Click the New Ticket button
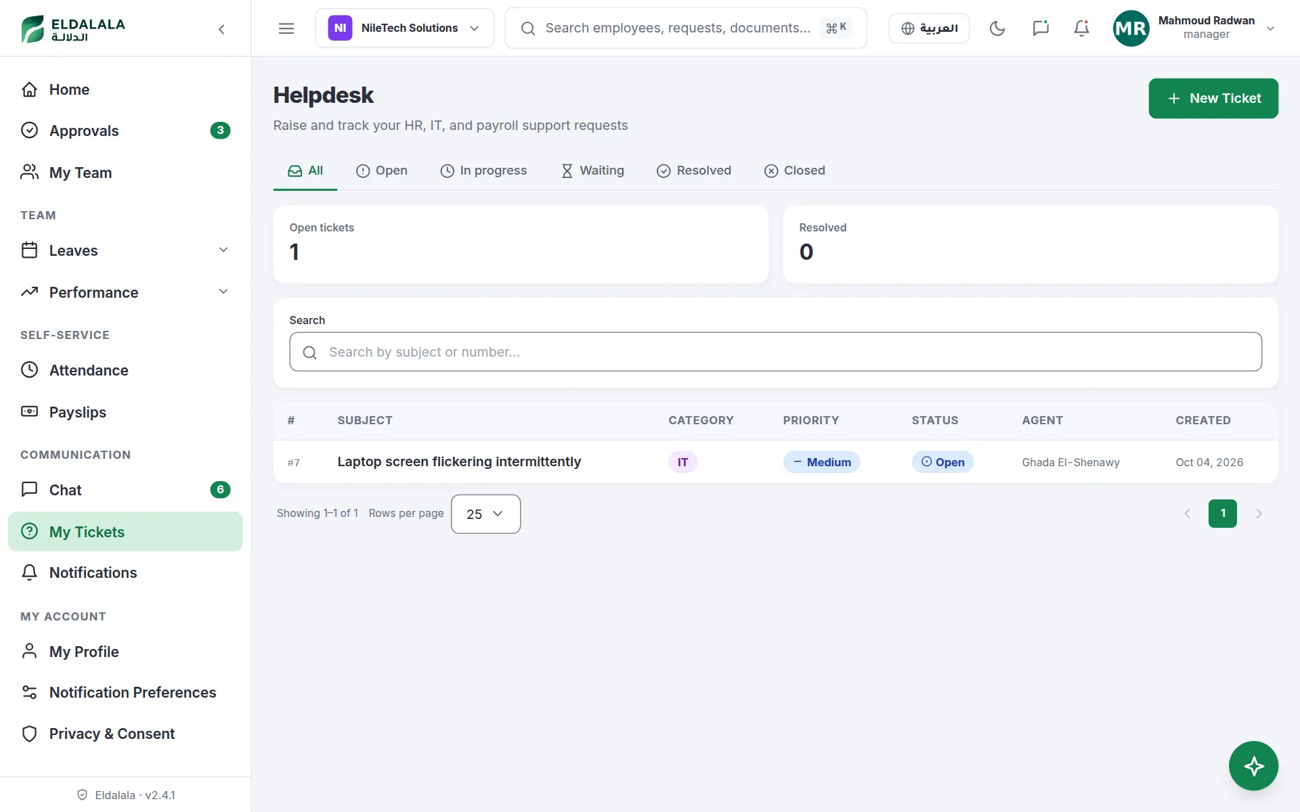The height and width of the screenshot is (812, 1300). [1213, 98]
